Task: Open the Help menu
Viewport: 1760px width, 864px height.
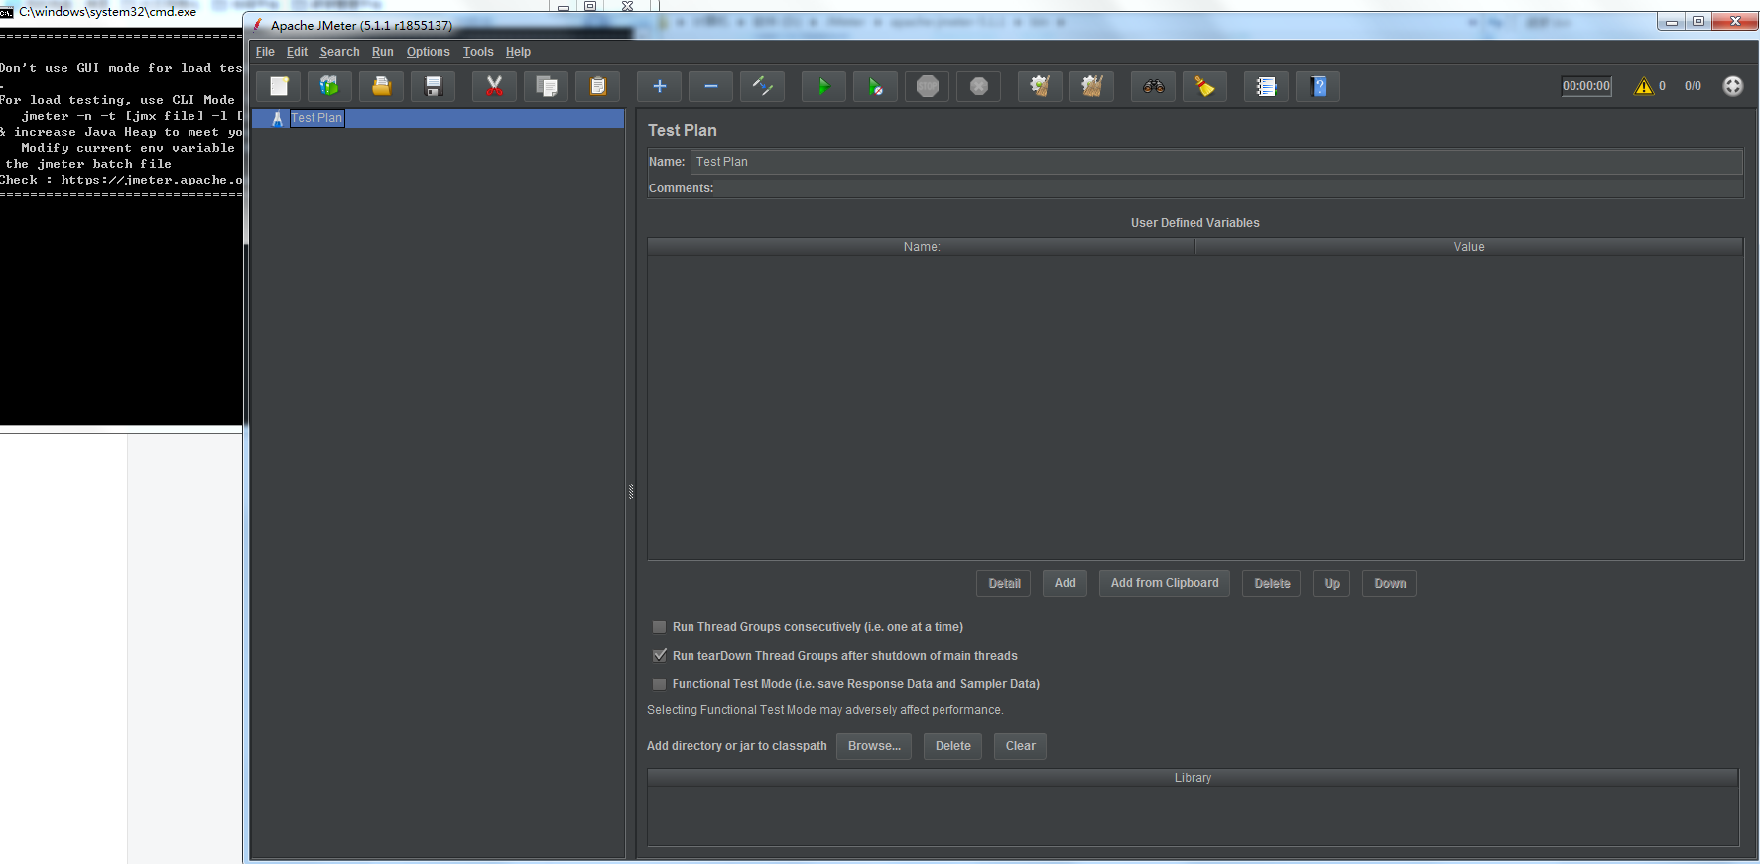Action: point(518,52)
